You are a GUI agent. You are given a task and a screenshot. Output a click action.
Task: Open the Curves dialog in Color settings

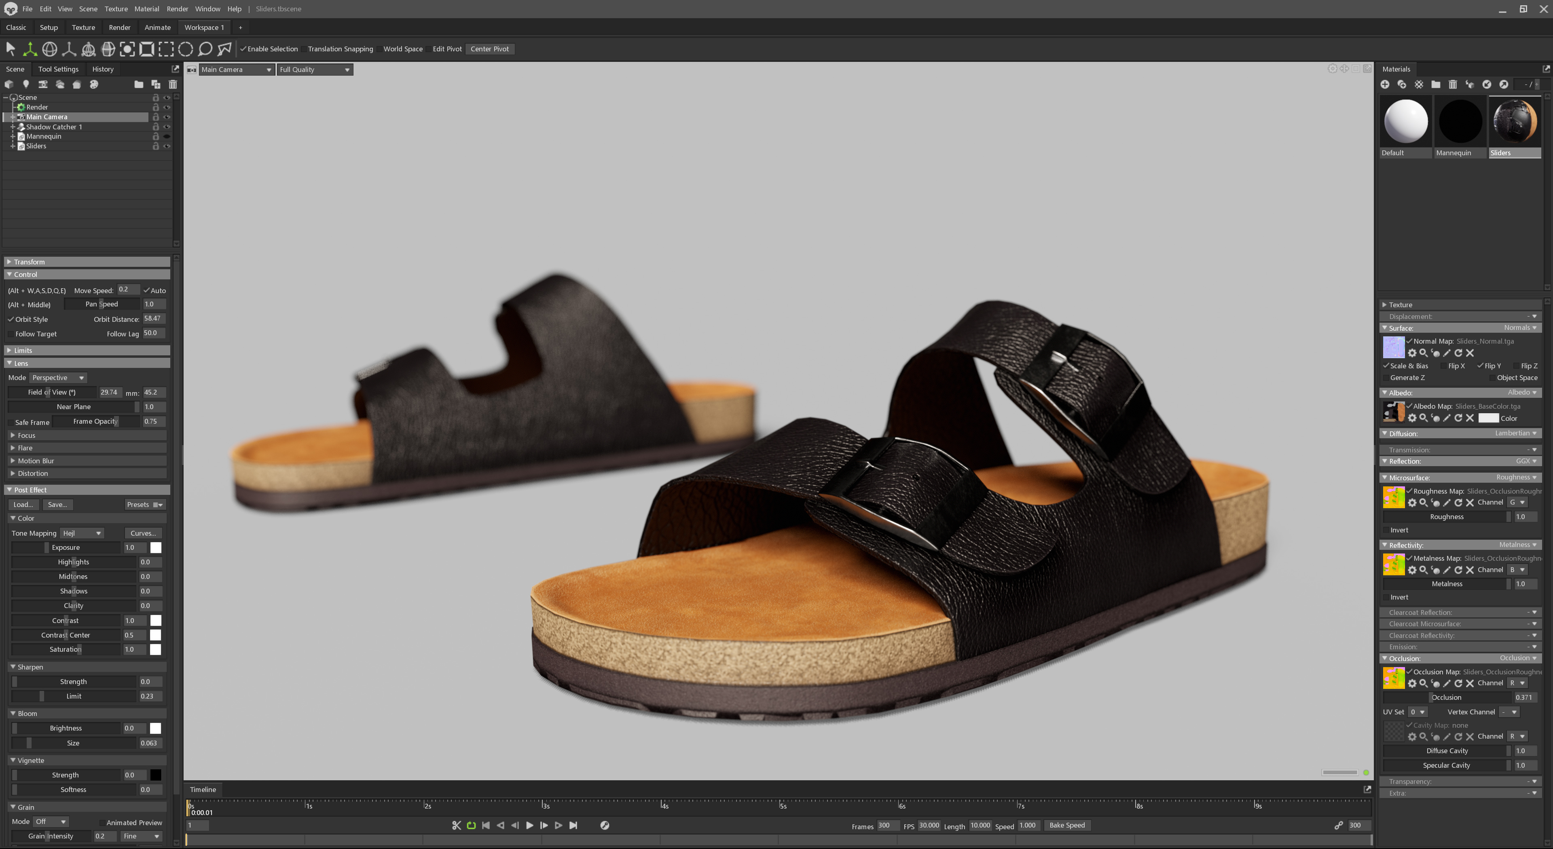pos(143,533)
